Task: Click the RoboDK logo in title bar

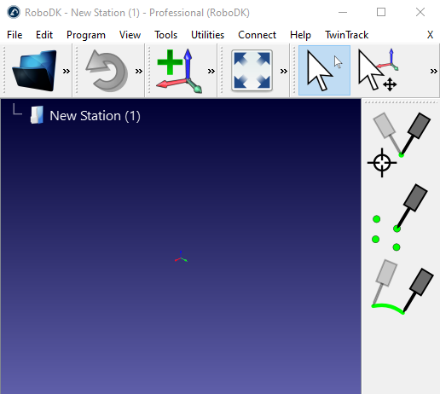Action: click(14, 13)
